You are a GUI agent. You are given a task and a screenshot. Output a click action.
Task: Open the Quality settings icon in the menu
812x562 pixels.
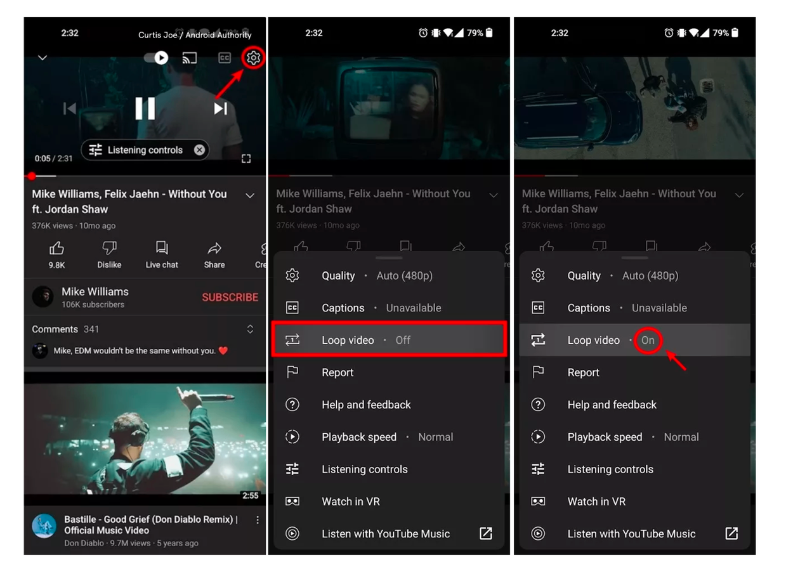click(292, 275)
